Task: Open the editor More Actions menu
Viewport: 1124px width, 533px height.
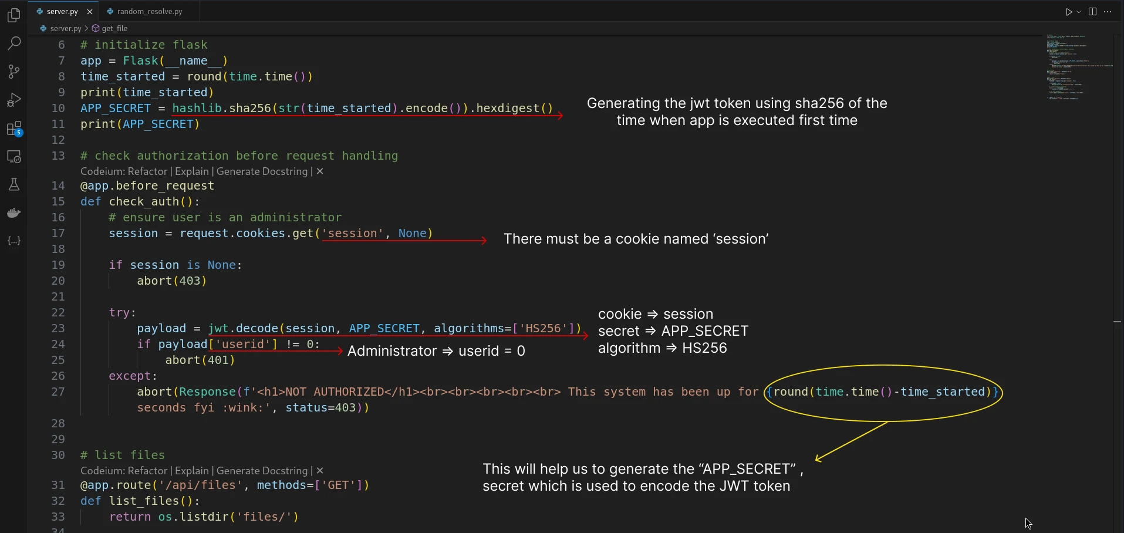Action: coord(1108,12)
